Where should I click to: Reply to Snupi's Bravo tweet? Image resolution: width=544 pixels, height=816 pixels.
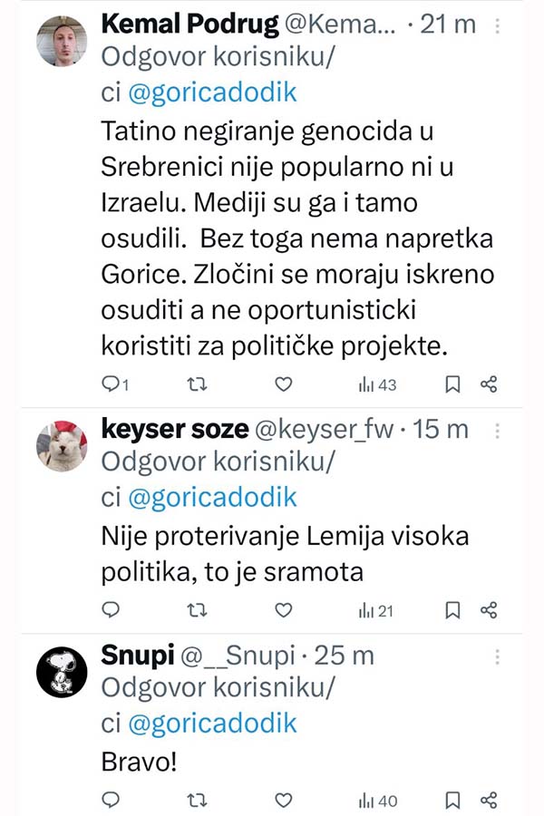point(112,800)
